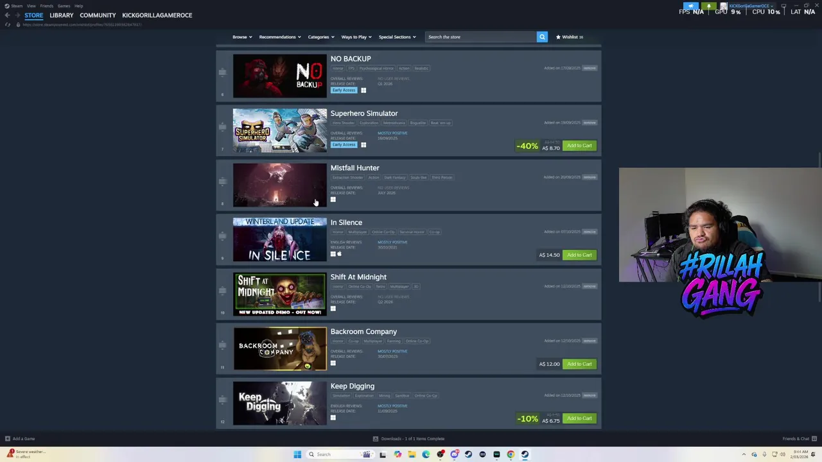This screenshot has width=822, height=462.
Task: Click the Add a Game plus icon
Action: 8,439
